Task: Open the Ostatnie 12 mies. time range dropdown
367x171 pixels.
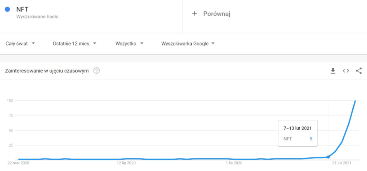Action: pos(75,43)
